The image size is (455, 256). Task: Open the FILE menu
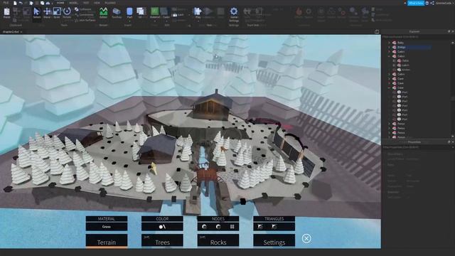[x=6, y=3]
